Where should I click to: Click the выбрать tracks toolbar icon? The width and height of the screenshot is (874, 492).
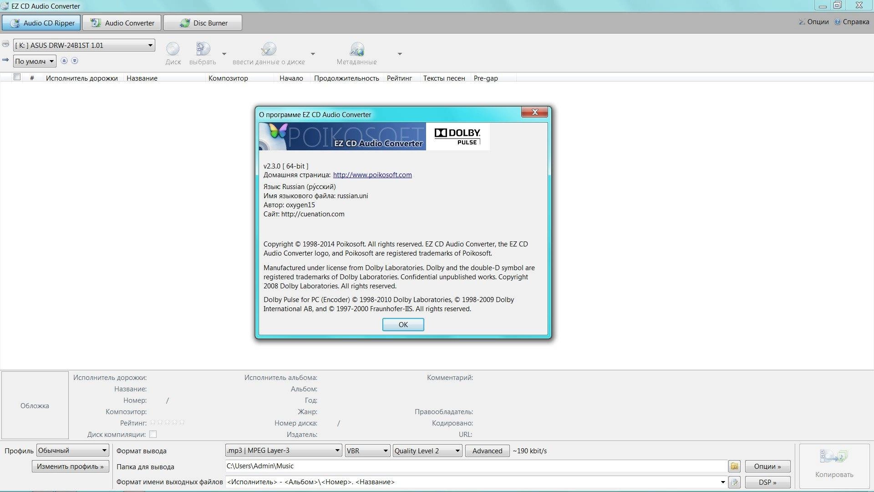[203, 49]
